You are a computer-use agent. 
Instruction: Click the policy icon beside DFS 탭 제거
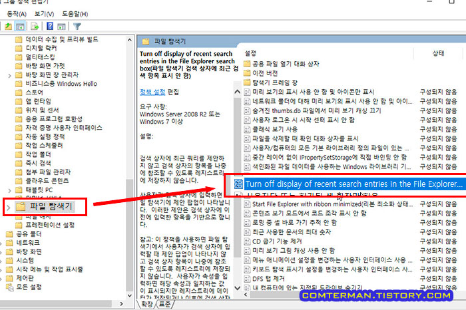click(247, 279)
